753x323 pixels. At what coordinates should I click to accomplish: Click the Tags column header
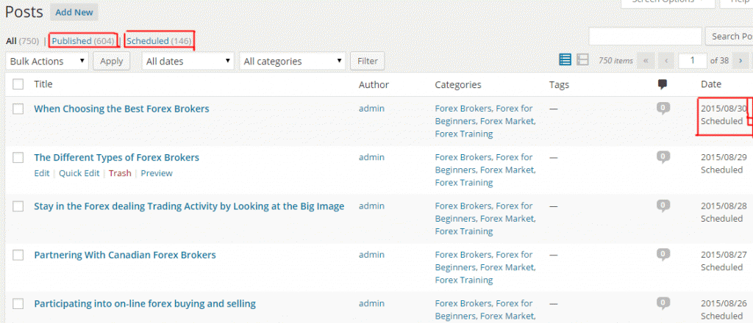559,85
